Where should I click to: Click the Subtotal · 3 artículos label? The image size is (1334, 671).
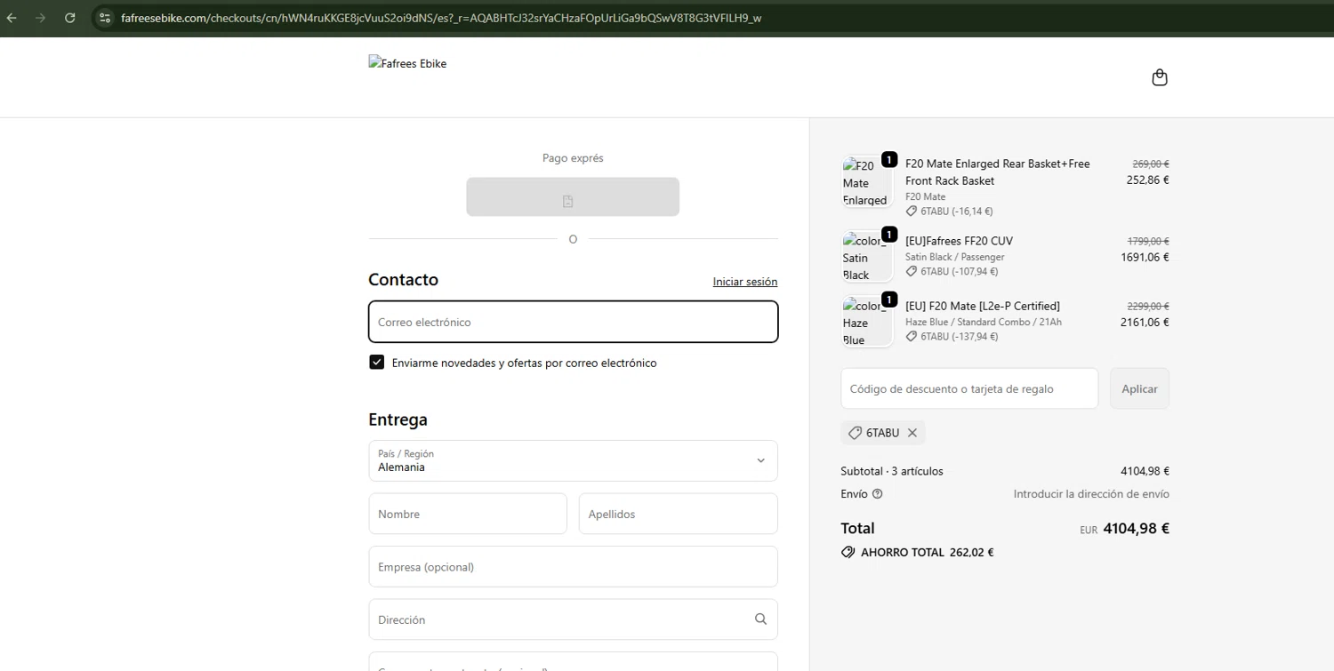(892, 471)
